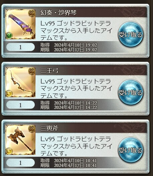Claim the 二王弓 with its 受け取る button
Screen dimensions: 153x176
(x=130, y=92)
